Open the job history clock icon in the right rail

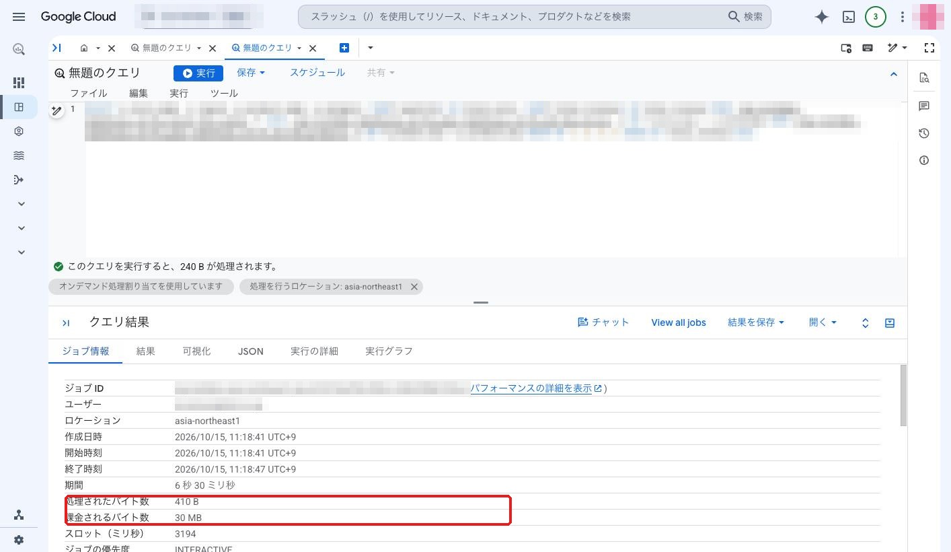tap(924, 133)
